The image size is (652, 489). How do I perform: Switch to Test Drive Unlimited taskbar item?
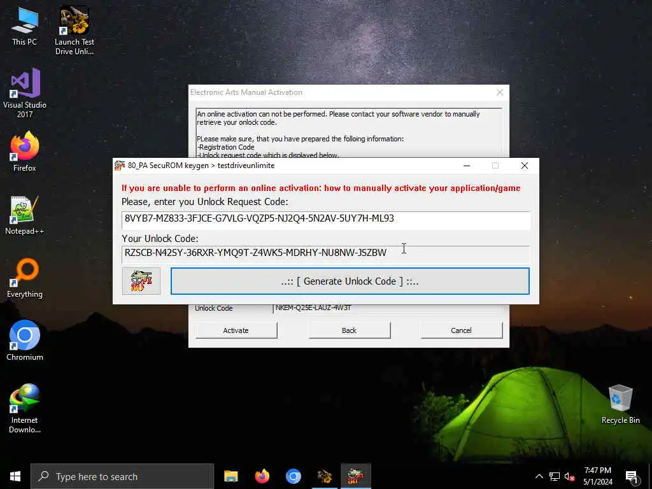pos(324,476)
